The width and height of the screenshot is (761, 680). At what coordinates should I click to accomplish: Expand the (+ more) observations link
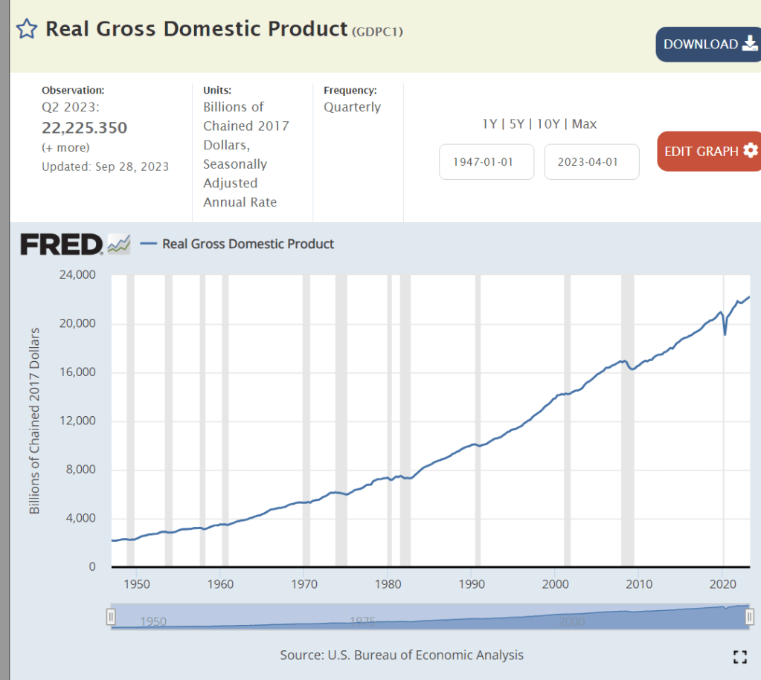[x=65, y=147]
